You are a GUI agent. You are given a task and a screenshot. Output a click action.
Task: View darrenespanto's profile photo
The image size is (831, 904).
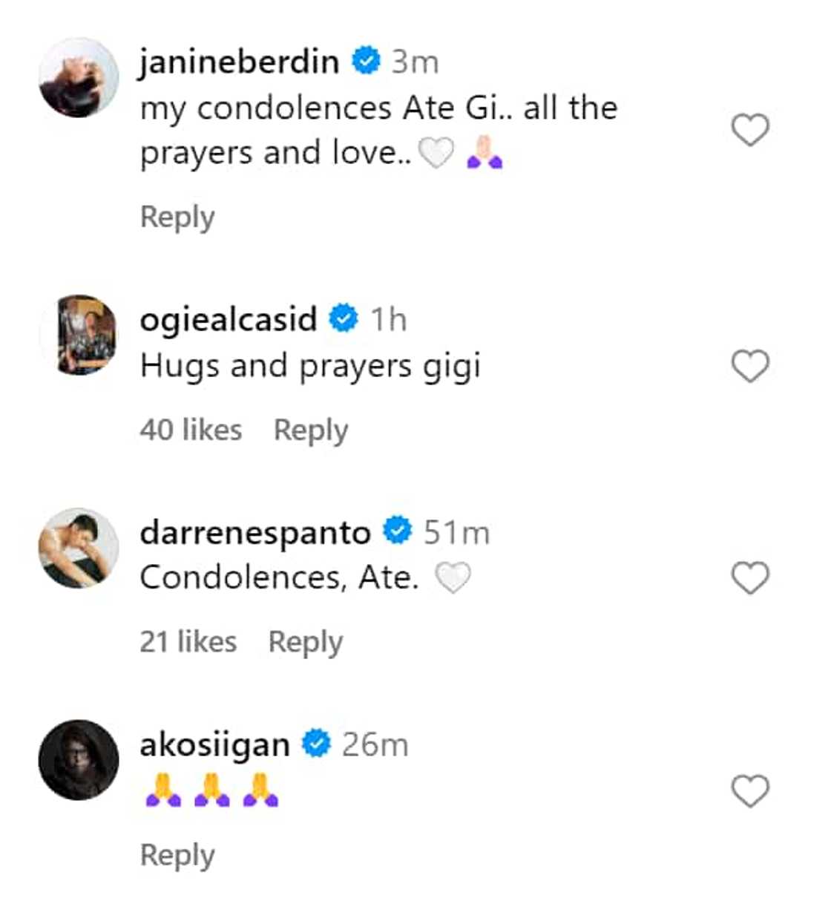pyautogui.click(x=79, y=548)
